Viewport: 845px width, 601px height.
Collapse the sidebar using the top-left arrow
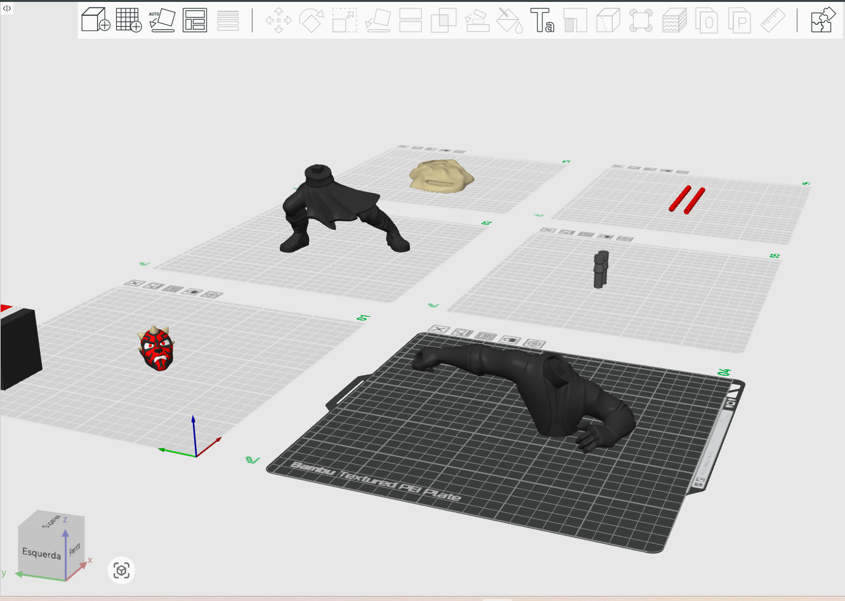click(7, 8)
